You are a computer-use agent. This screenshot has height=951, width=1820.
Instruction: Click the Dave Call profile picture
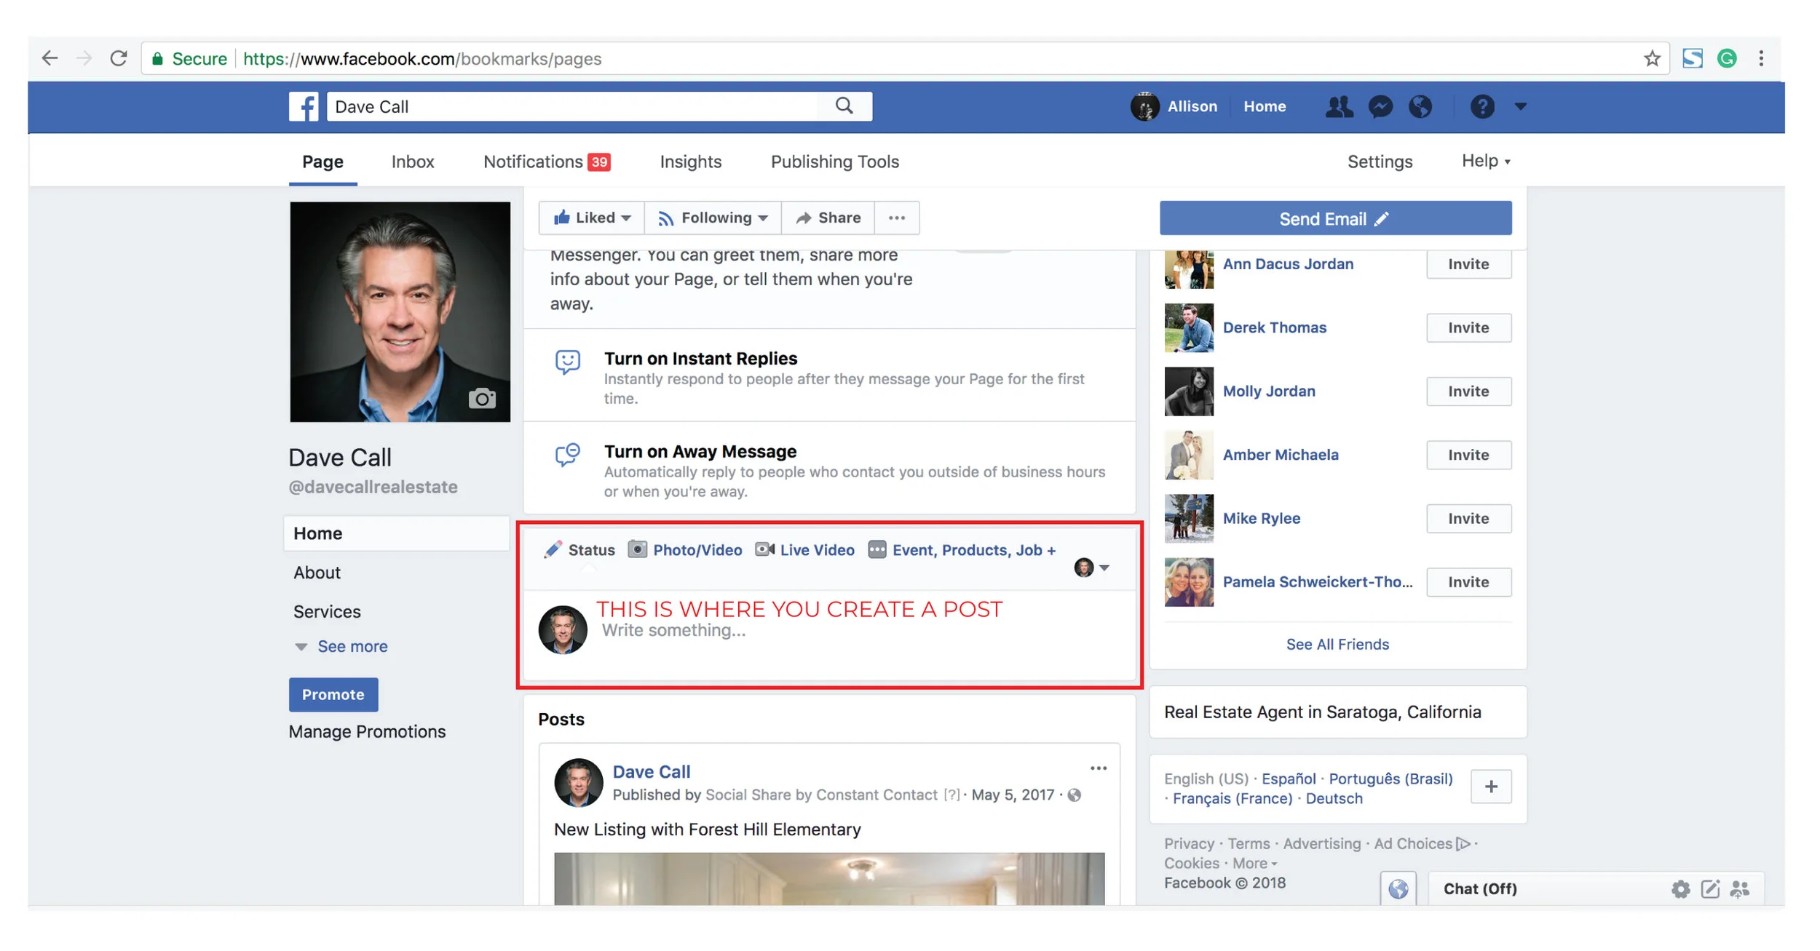tap(400, 312)
